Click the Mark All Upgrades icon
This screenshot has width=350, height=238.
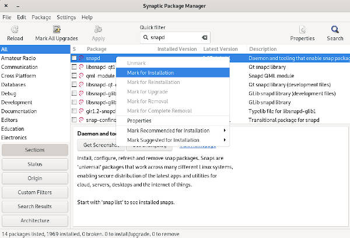(57, 29)
